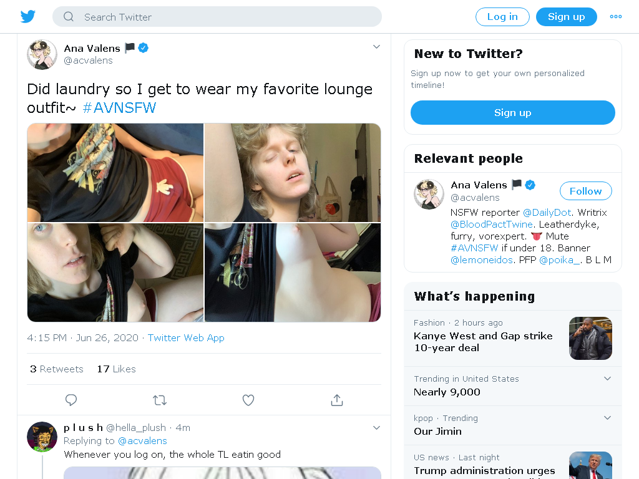Open the Kanye West news thumbnail
The height and width of the screenshot is (479, 639).
point(590,338)
